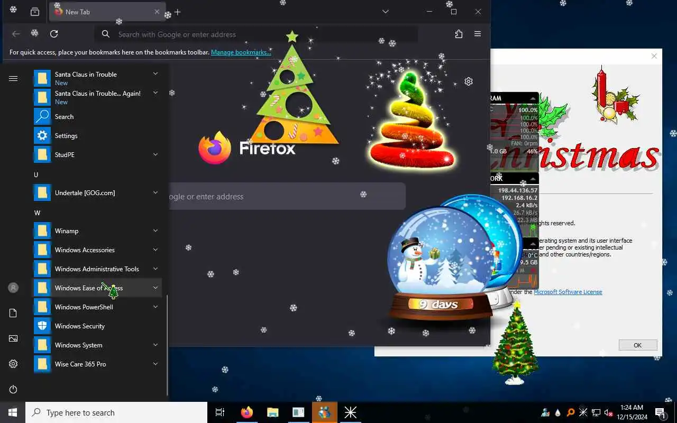Screen dimensions: 677x423
Task: Open the notification center icon
Action: pos(660,412)
